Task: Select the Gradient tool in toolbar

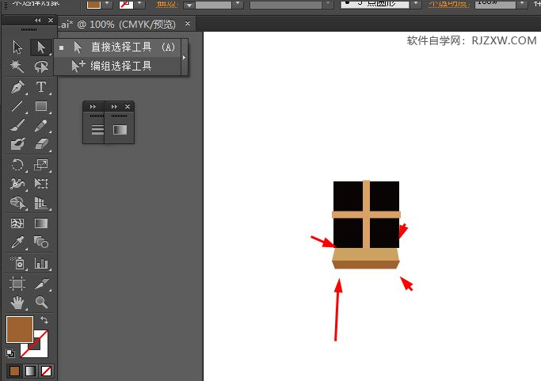Action: coord(41,223)
